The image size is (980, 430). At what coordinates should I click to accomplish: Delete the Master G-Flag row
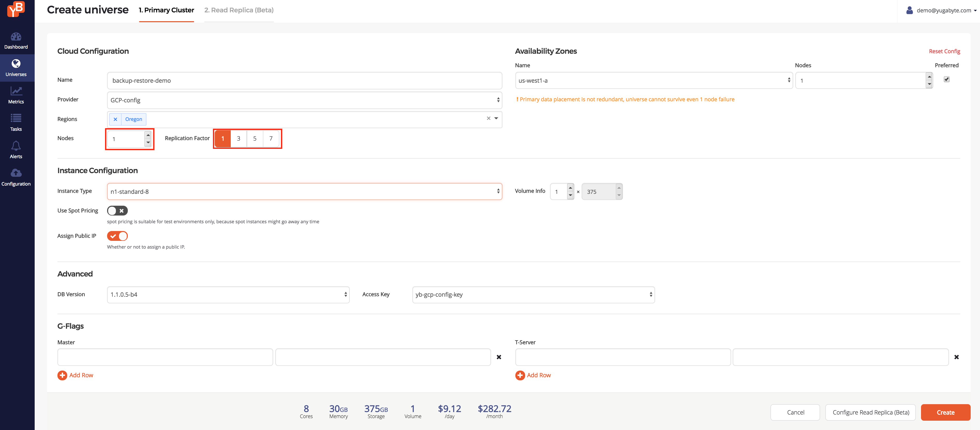[499, 357]
